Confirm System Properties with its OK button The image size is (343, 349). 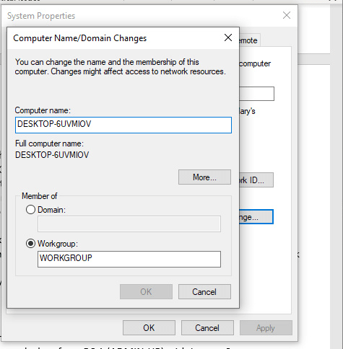[149, 327]
